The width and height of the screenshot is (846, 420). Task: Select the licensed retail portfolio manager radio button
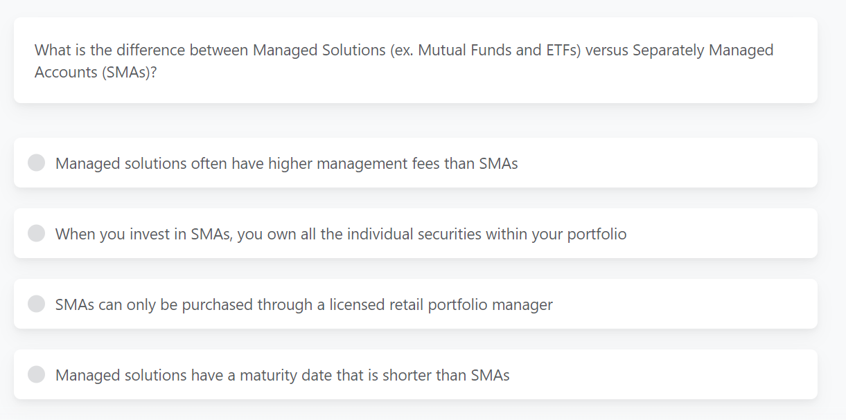click(36, 304)
